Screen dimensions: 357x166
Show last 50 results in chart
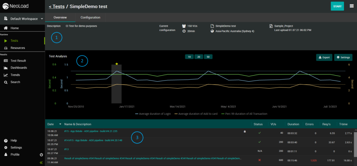[208, 57]
